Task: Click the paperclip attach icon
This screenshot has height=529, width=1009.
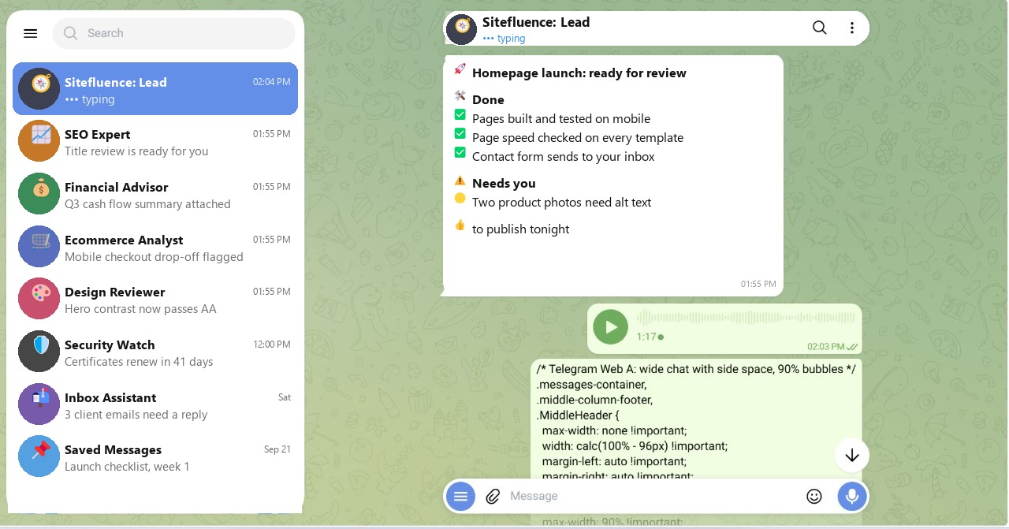Action: point(493,496)
